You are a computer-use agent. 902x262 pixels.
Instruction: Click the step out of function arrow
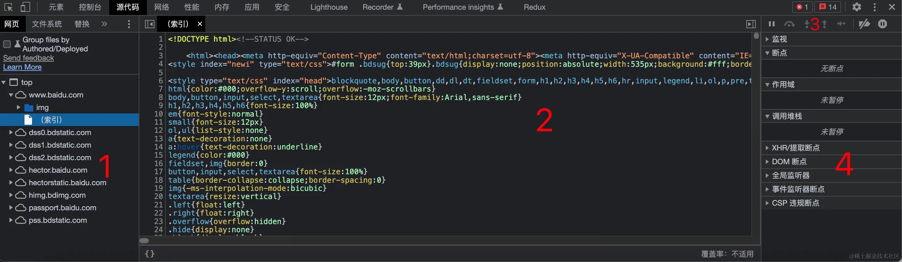(824, 24)
